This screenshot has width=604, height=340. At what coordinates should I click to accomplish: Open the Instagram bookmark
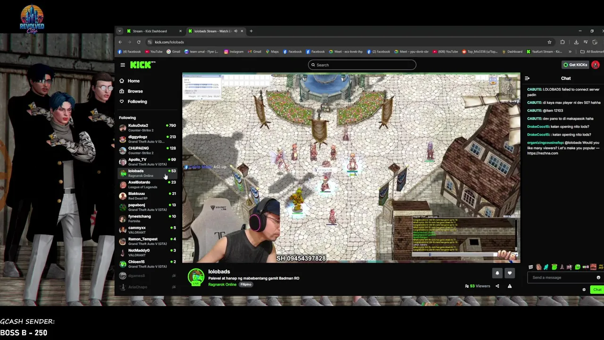coord(234,51)
